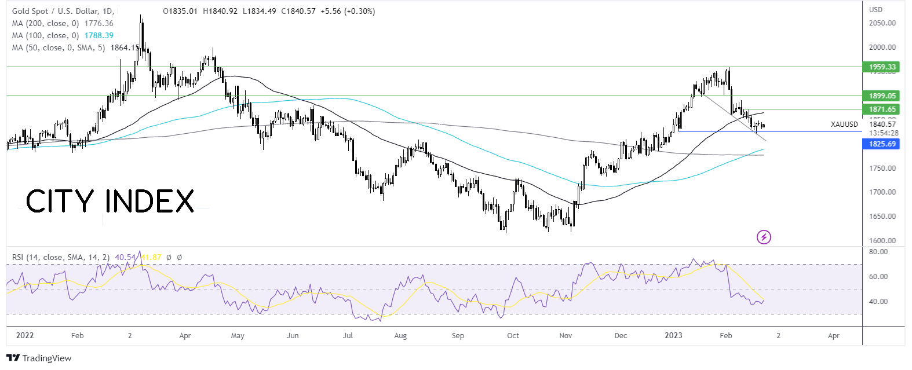The width and height of the screenshot is (912, 370).
Task: Expand the RSI (14, close, SMA, 14, 2) legend
Action: (61, 257)
